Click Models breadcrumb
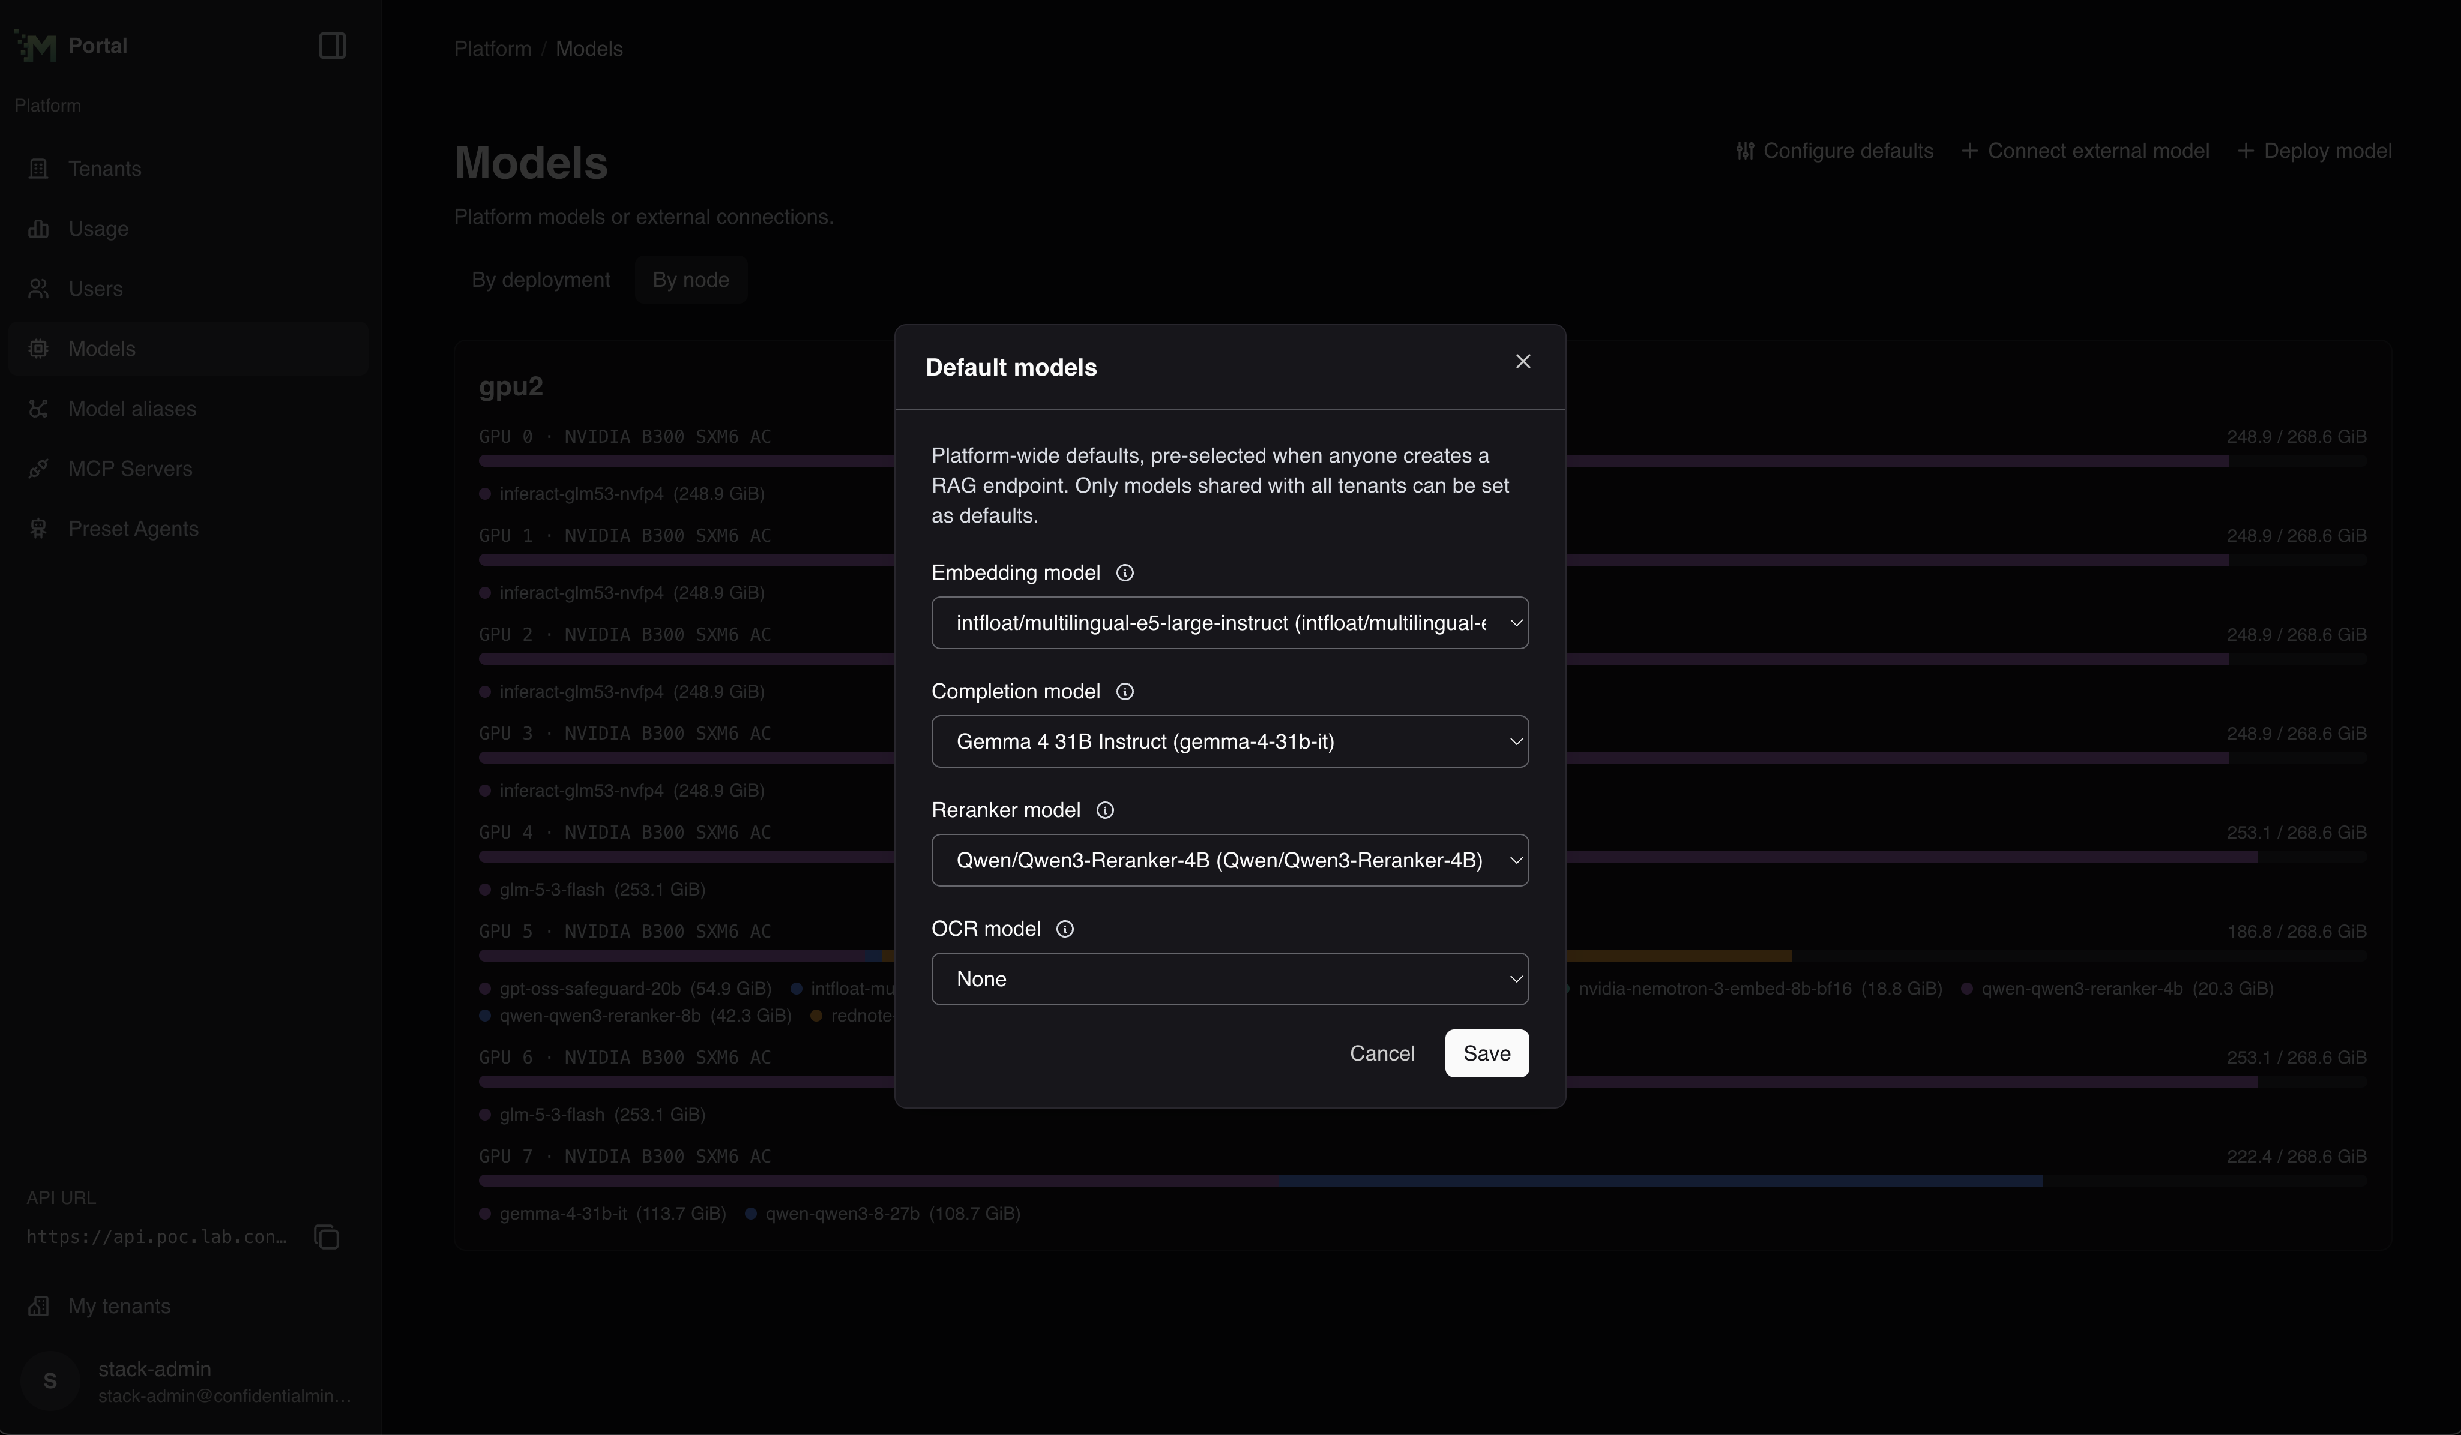 click(589, 49)
